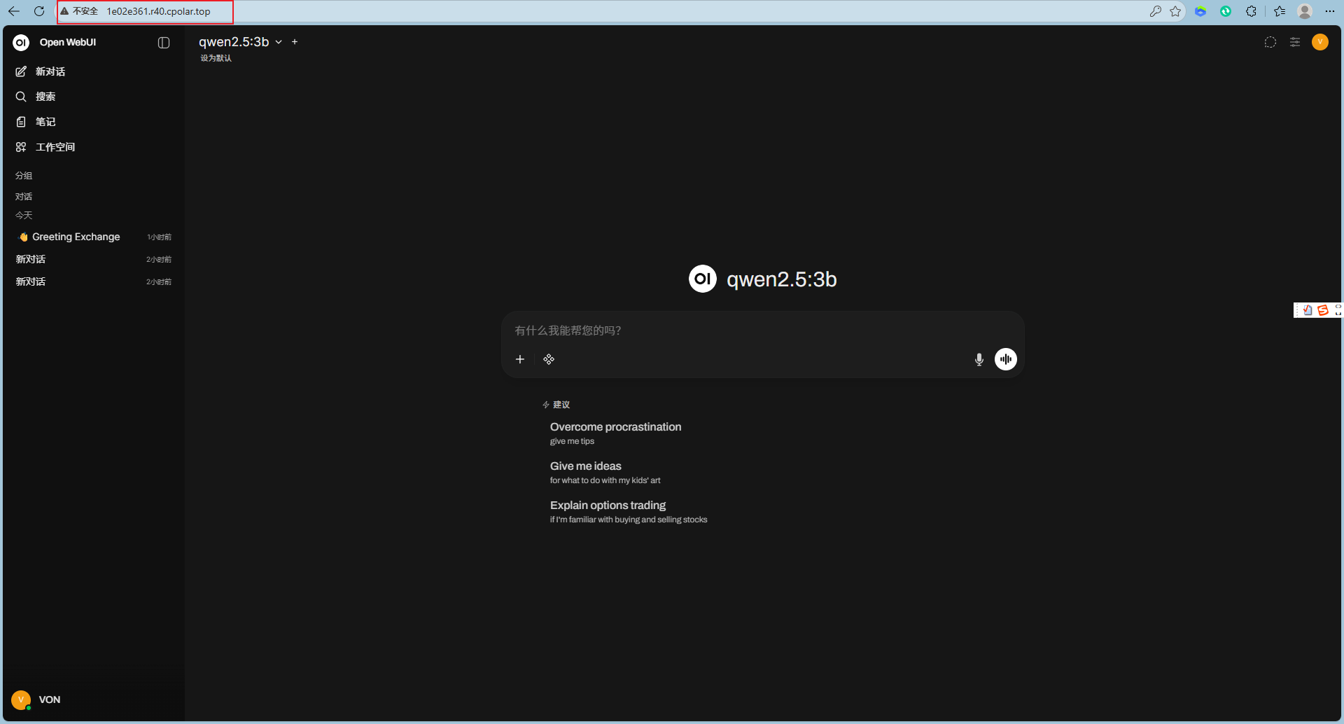Open the browser extensions puzzle icon
The width and height of the screenshot is (1344, 724).
point(1251,11)
